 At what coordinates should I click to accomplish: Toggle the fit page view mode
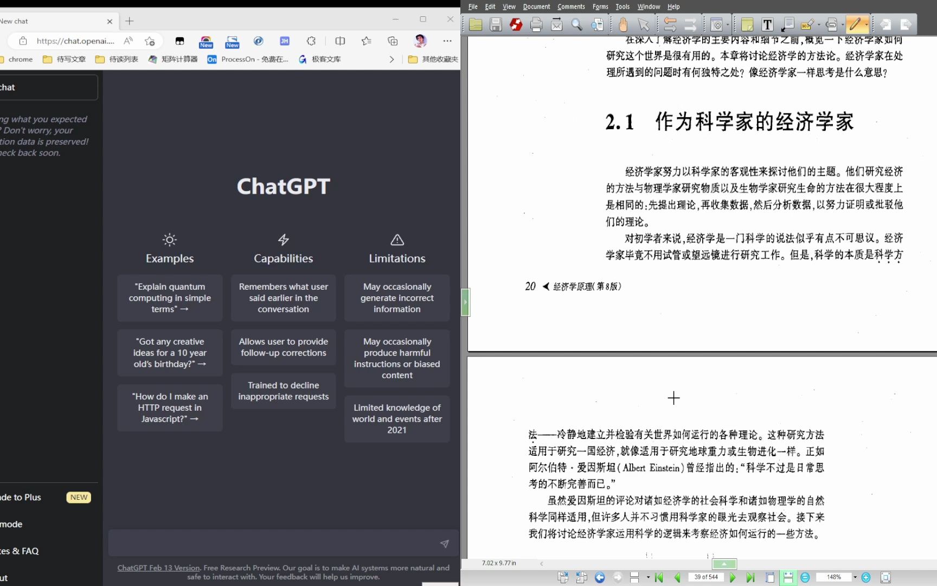[x=770, y=577]
